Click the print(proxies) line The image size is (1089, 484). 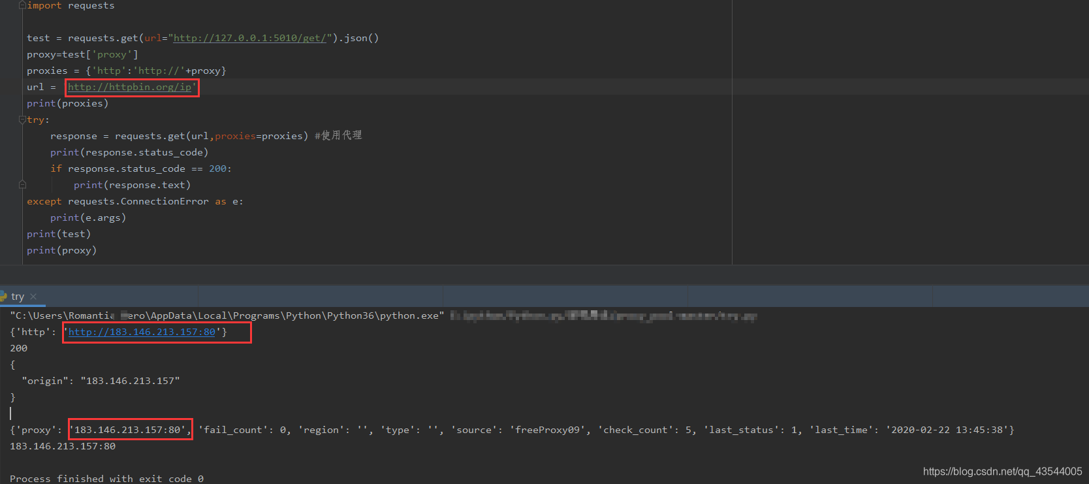tap(68, 103)
